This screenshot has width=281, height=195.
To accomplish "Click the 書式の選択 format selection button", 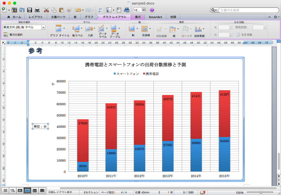I will pos(13,35).
